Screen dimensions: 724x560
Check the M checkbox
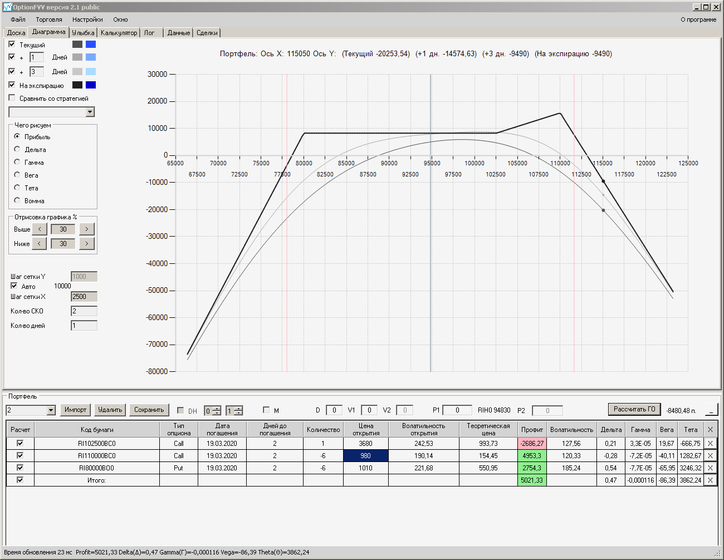[x=266, y=410]
